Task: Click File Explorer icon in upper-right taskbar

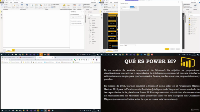Action: click(116, 55)
